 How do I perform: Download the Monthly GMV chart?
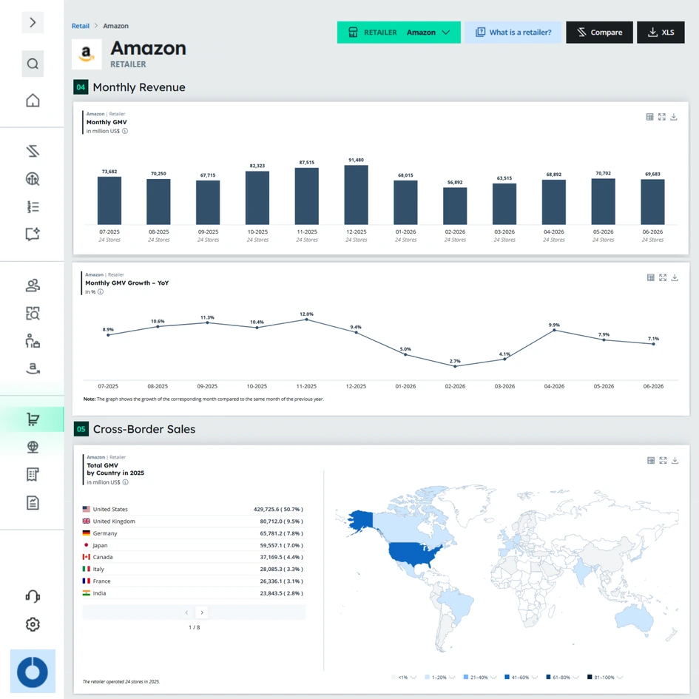pos(674,117)
